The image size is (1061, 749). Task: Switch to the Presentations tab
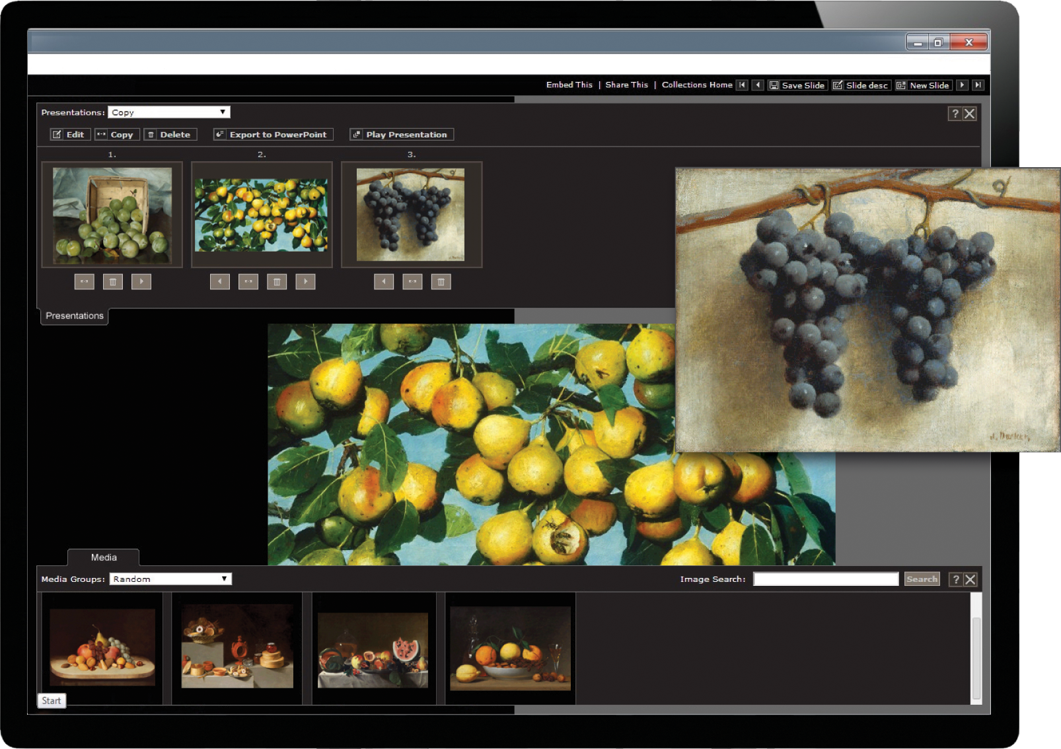click(75, 316)
